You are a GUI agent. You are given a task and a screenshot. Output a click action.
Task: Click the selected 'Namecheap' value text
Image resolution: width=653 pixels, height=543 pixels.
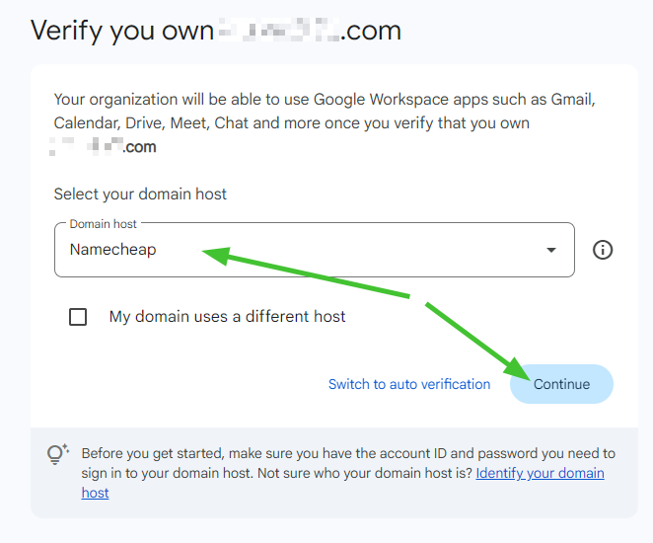(x=112, y=250)
